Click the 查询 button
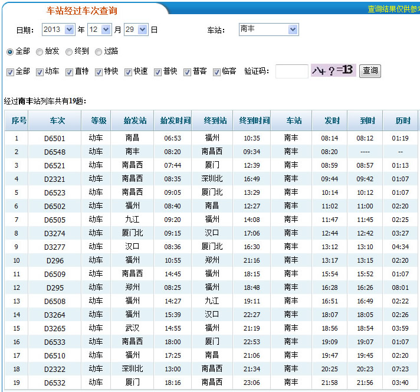 pos(370,71)
